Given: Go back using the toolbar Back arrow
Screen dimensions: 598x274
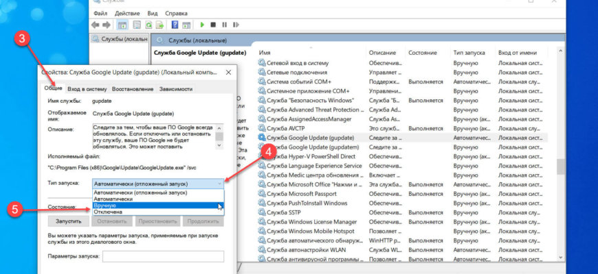Looking at the screenshot, I should pos(96,25).
